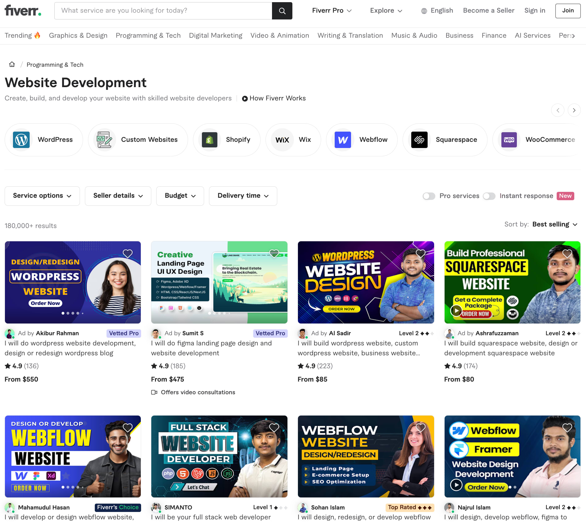The width and height of the screenshot is (586, 524).
Task: Open Music & Audio category
Action: (414, 36)
